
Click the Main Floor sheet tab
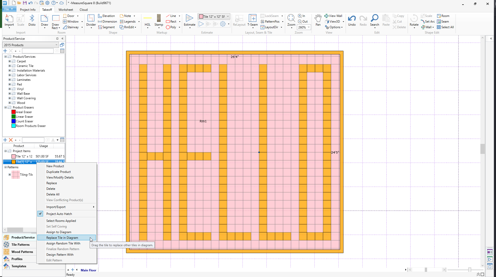[88, 270]
